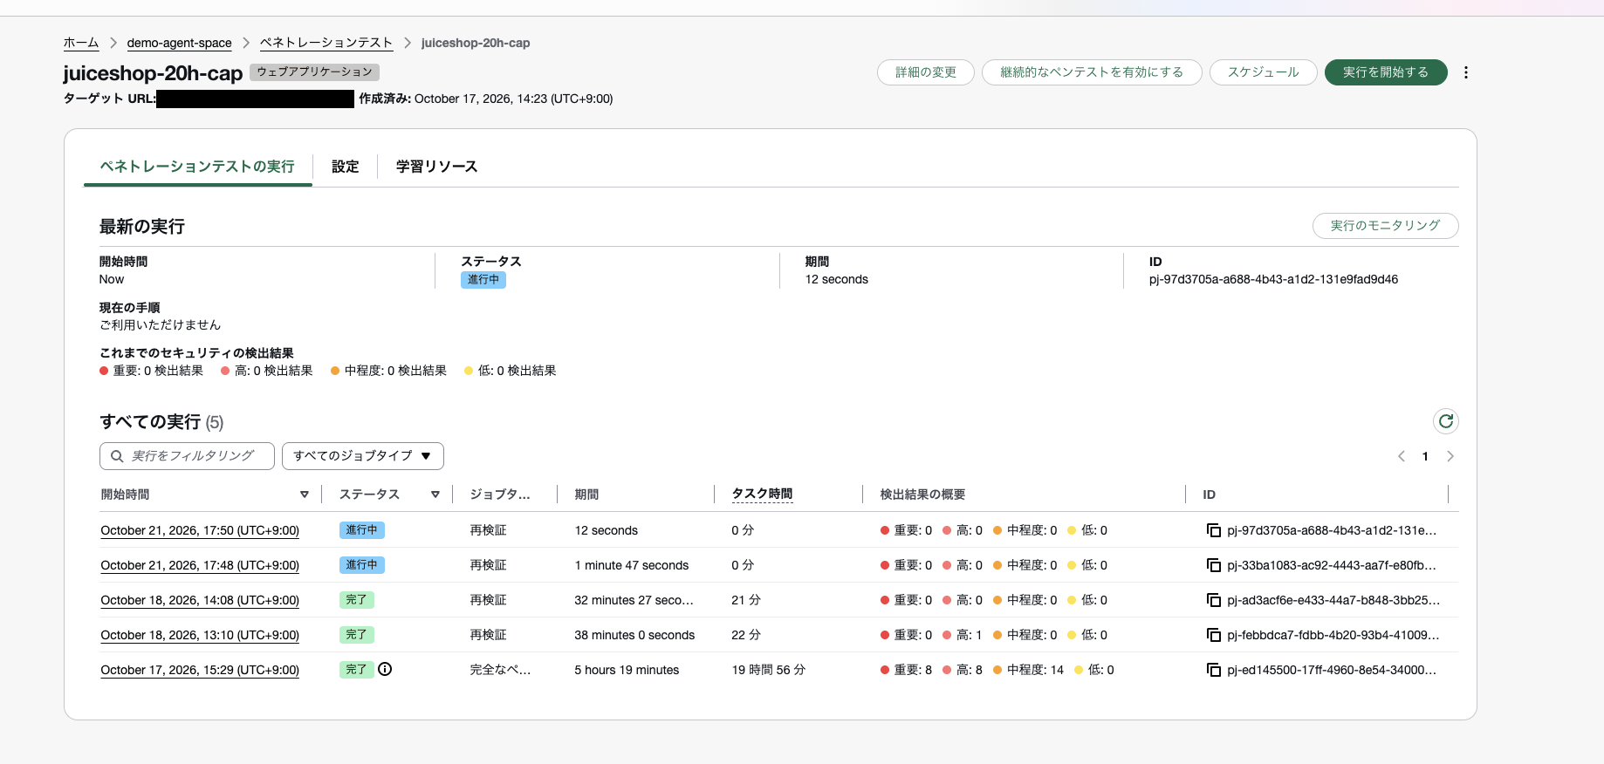1604x764 pixels.
Task: Open demo-agent-space breadcrumb link
Action: click(180, 43)
